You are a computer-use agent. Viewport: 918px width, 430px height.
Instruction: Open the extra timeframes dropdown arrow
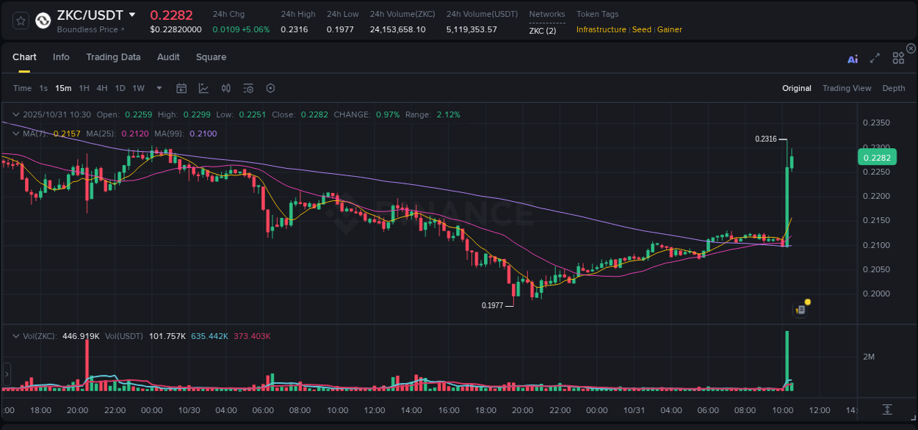pos(158,88)
